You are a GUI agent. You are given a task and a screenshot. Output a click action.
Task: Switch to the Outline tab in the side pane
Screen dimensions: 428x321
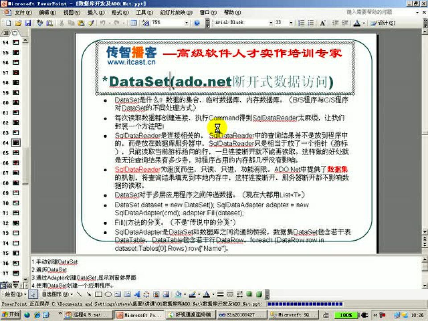tap(5, 33)
